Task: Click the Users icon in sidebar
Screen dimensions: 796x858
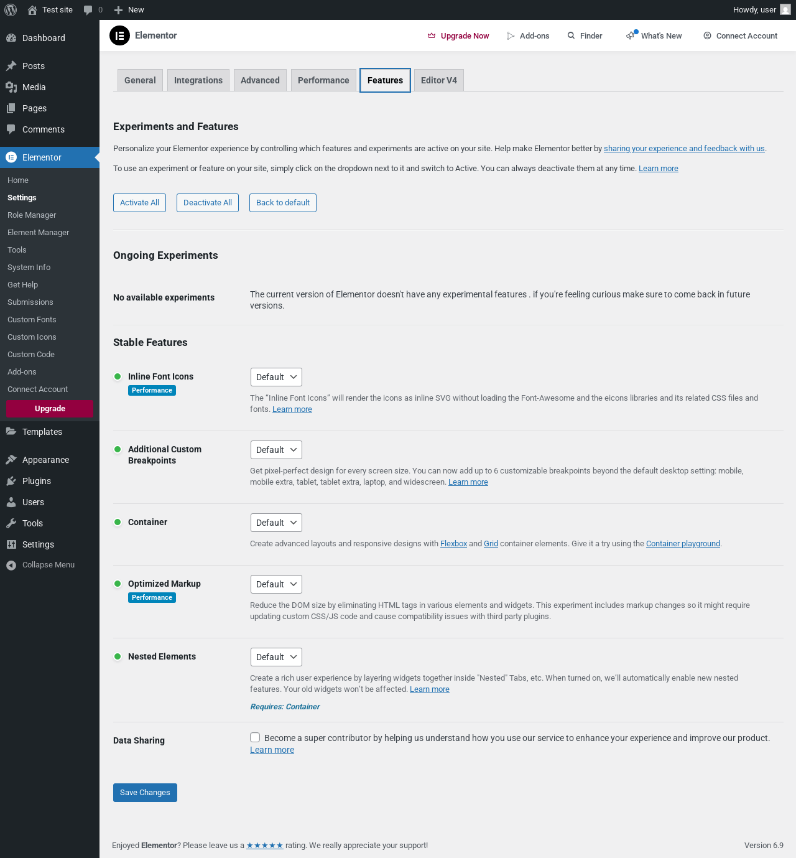Action: click(x=11, y=502)
